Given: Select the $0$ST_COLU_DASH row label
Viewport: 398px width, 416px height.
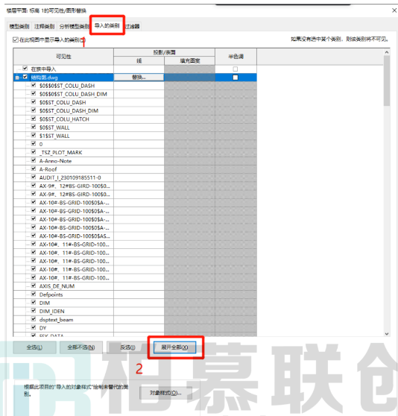Looking at the screenshot, I should (63, 102).
